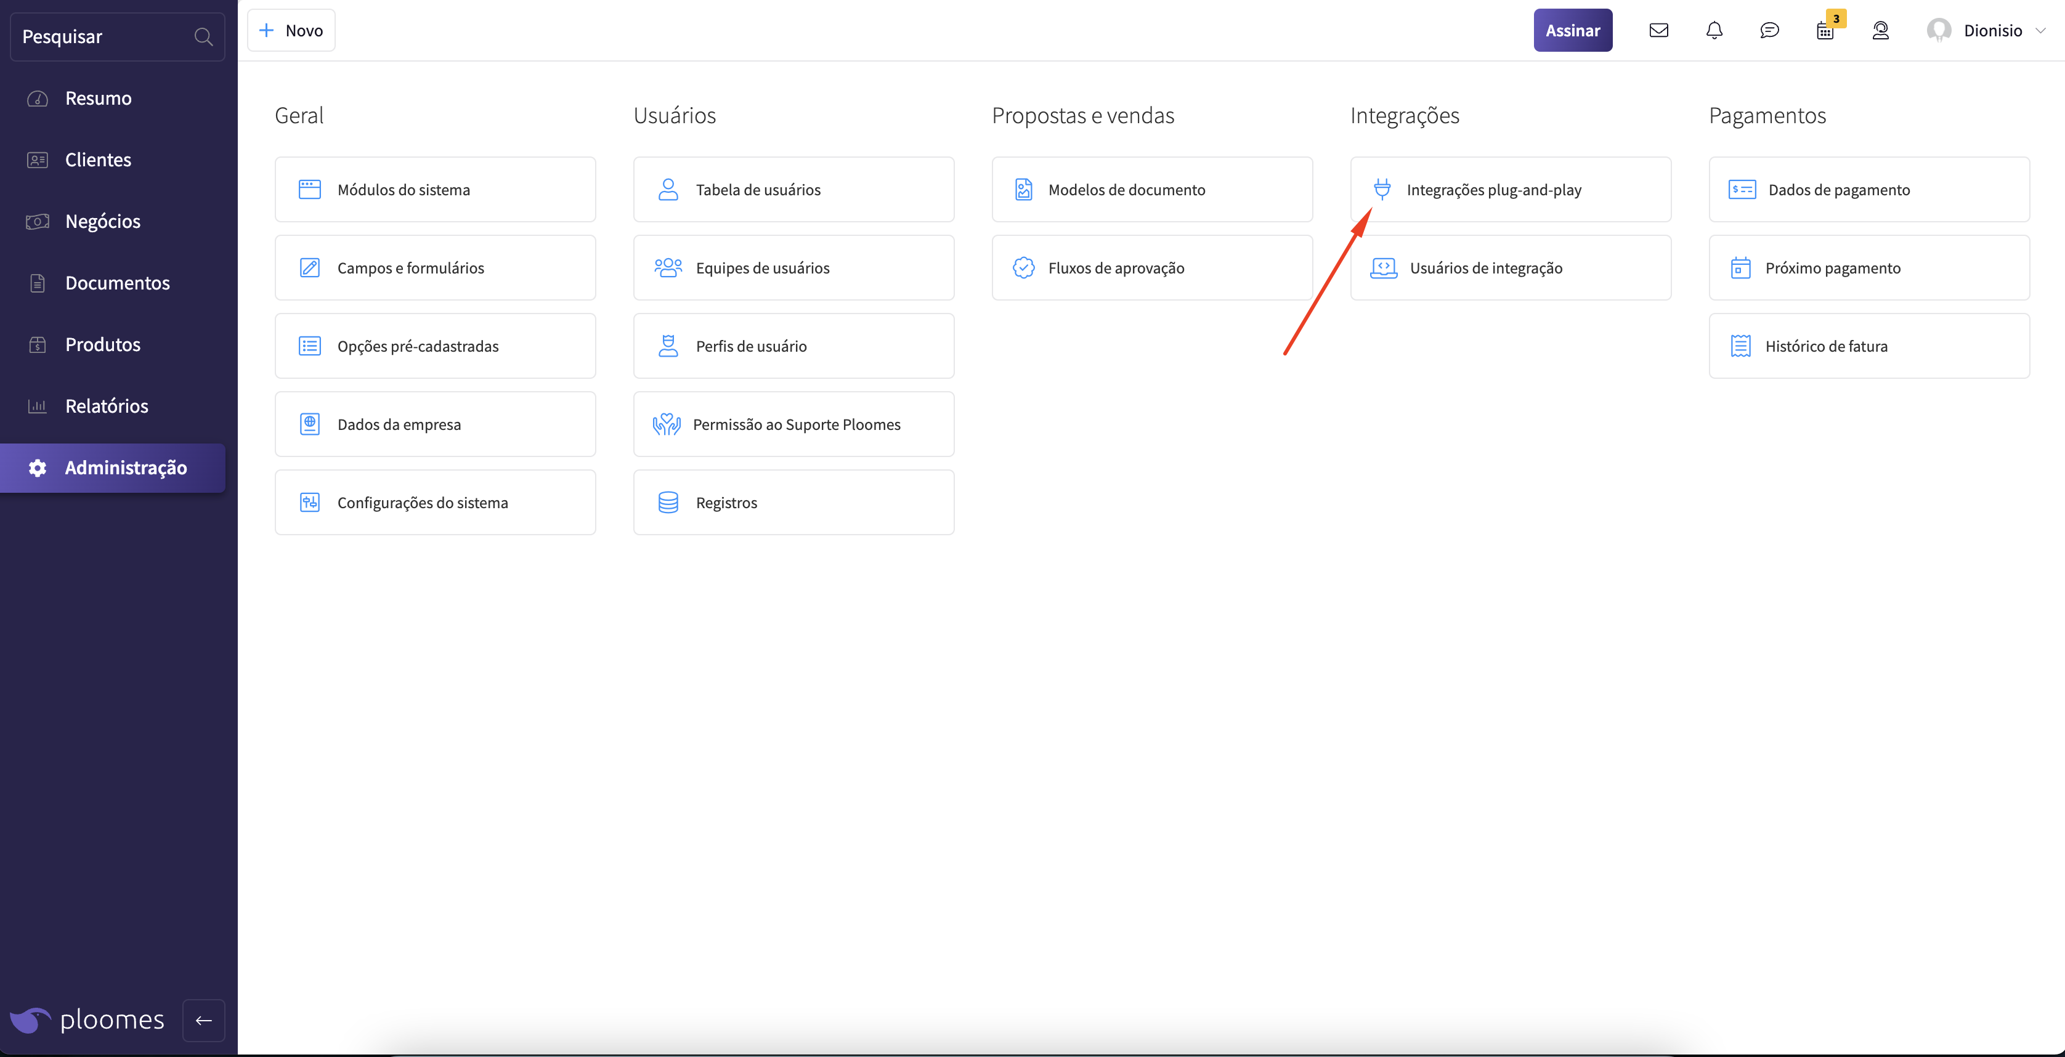Click the search magnifier icon
Viewport: 2065px width, 1057px height.
(x=203, y=37)
